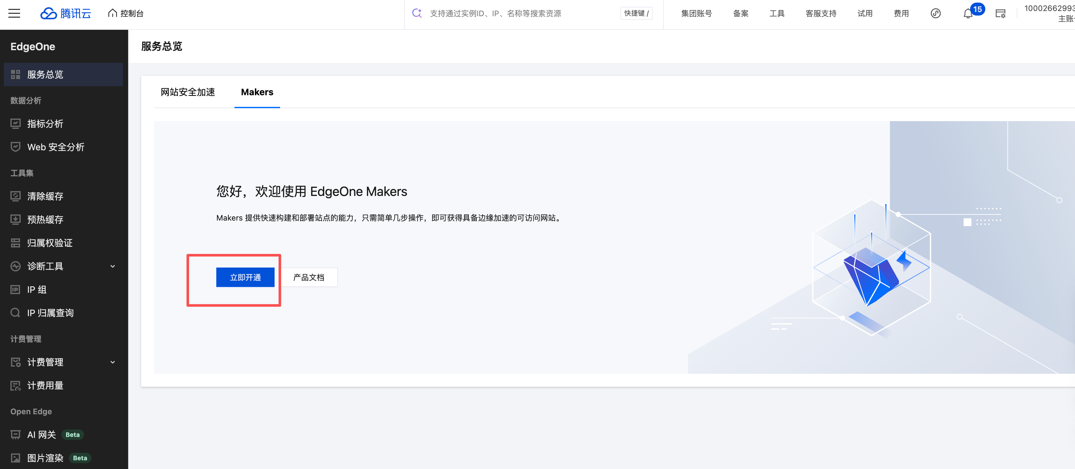
Task: Click the EdgeOne Makers cube illustration
Action: 872,267
